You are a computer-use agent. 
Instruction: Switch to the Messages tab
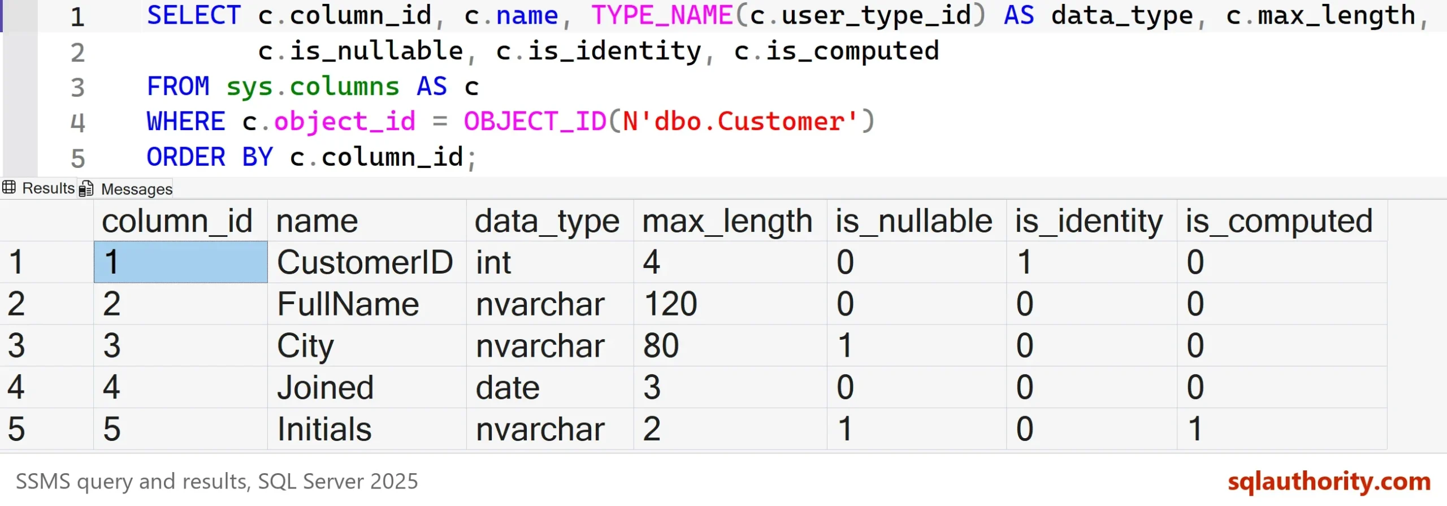coord(125,189)
